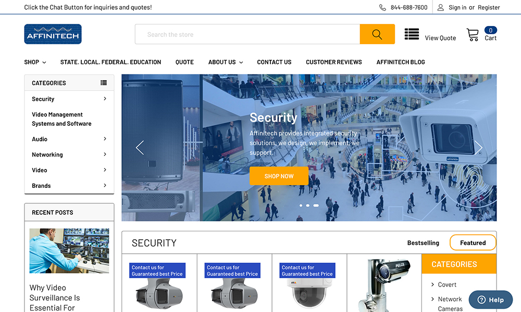Go to previous carousel slide arrow
Screen dimensions: 521x312
tap(140, 148)
